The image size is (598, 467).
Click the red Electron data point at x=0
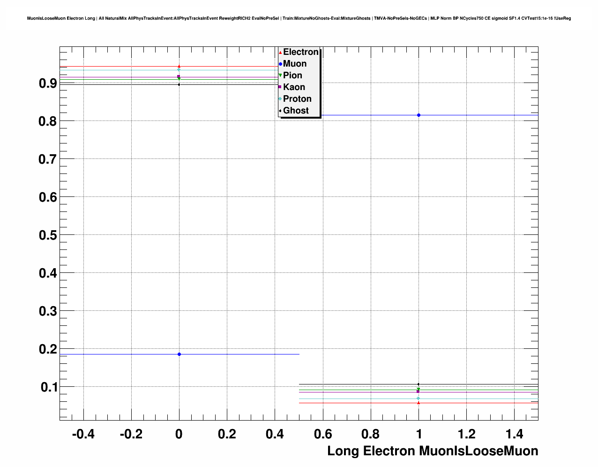(x=179, y=66)
